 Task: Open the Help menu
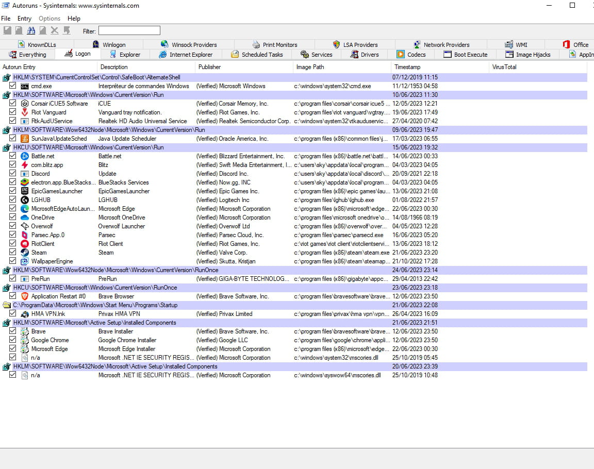click(74, 19)
